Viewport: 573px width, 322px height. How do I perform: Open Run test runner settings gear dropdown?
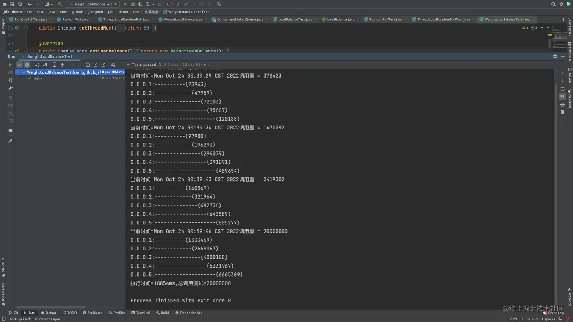click(x=113, y=65)
